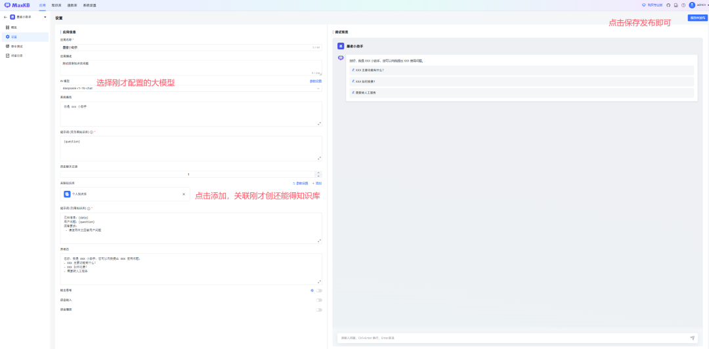Switch to the Applications (应用) top tab
709x349 pixels.
[43, 5]
